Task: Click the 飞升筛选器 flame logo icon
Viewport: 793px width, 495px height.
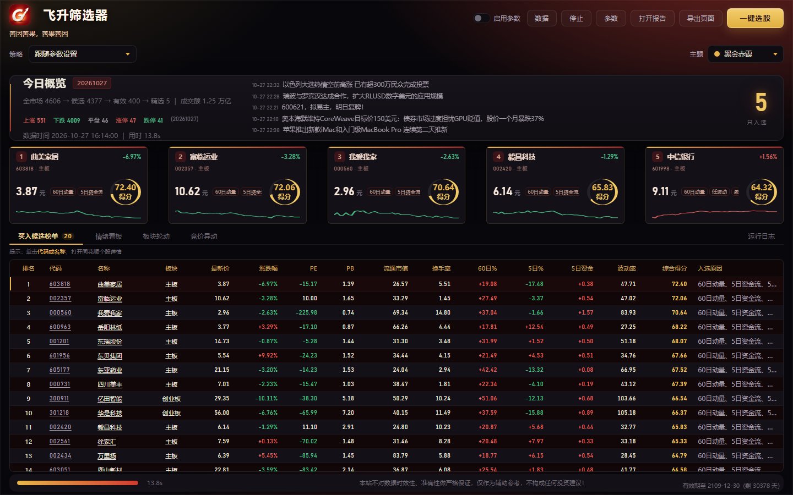Action: (x=20, y=15)
